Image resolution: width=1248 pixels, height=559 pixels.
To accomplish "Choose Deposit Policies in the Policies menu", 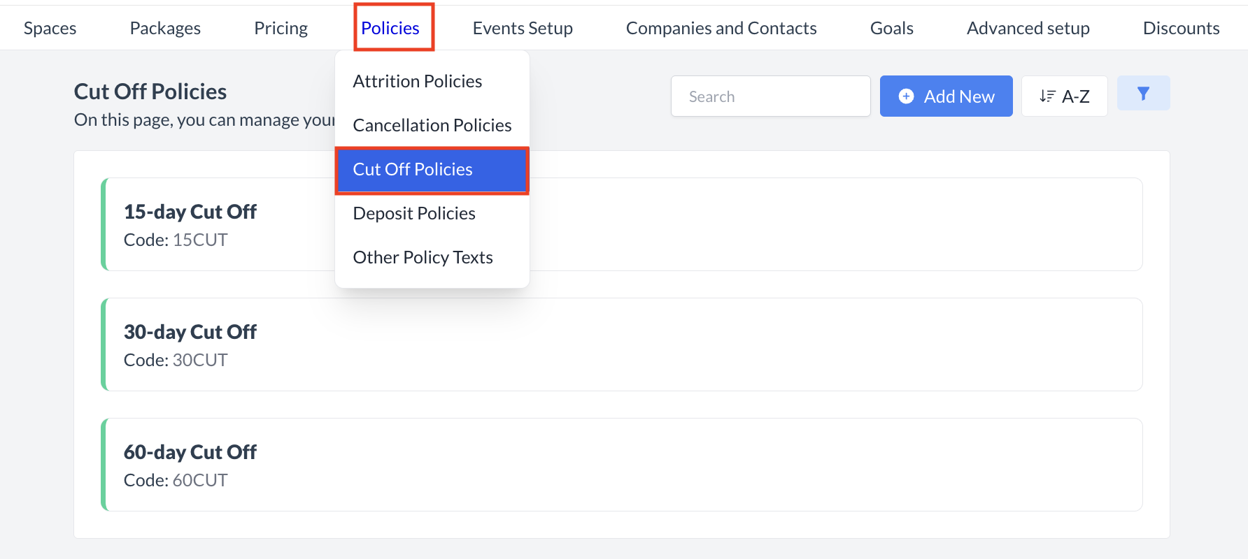I will (414, 213).
